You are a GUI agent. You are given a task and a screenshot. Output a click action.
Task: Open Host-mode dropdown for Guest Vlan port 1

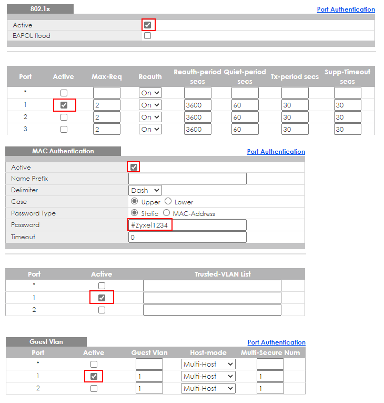point(208,377)
